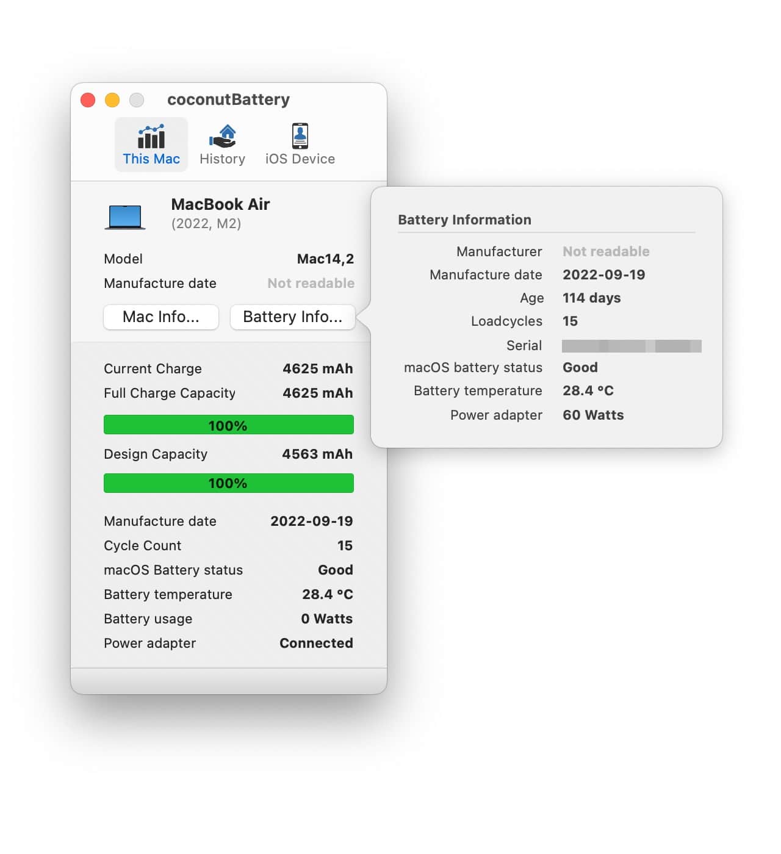Click the grey zoom window button

137,99
